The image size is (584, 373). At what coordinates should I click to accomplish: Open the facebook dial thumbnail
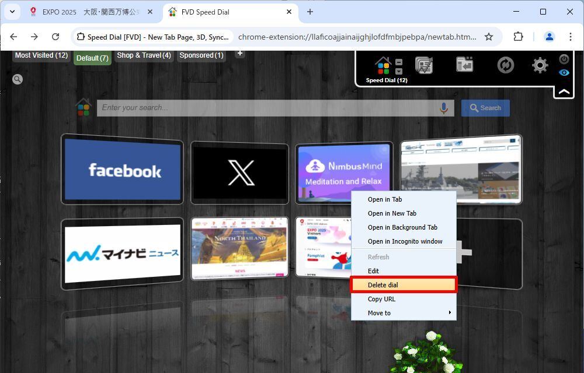point(122,170)
